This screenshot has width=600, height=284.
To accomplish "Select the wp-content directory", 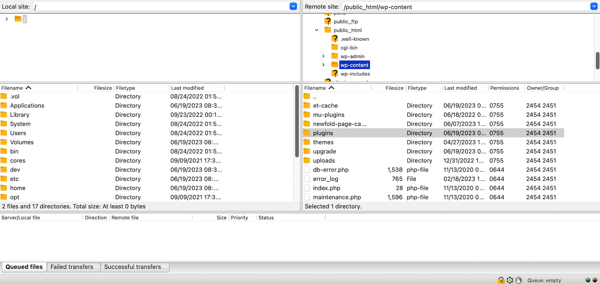I will point(354,65).
